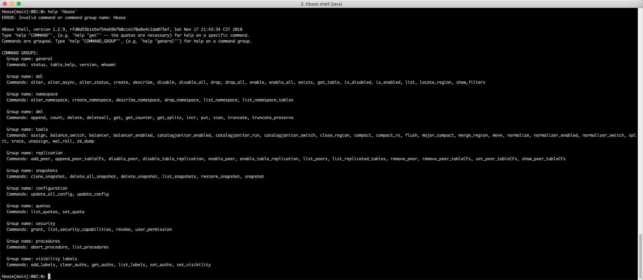Click the 'major_compact' command text

(438, 135)
